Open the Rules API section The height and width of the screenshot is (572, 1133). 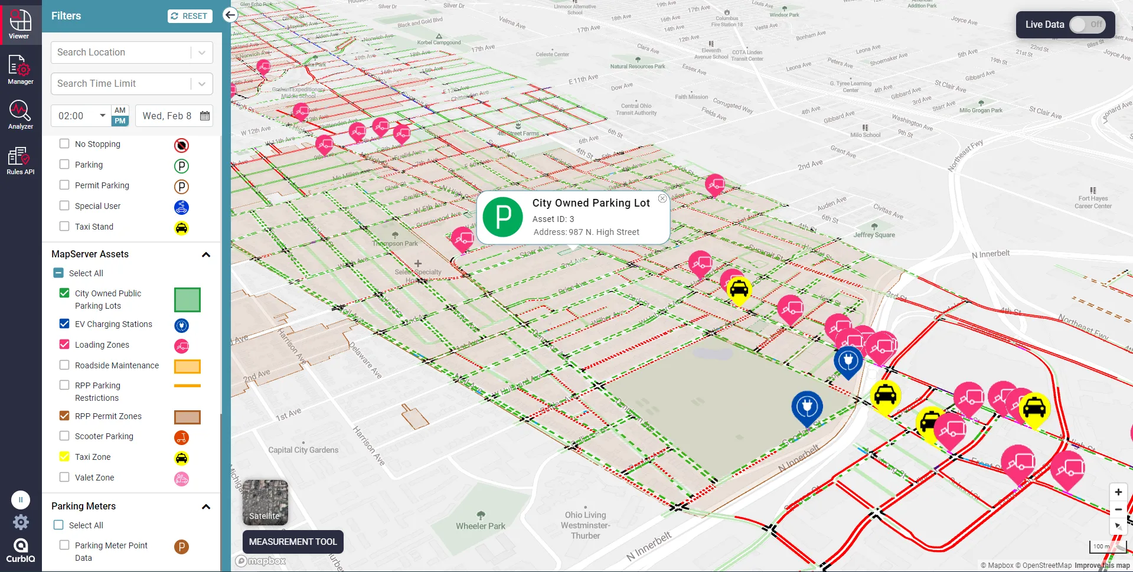20,159
